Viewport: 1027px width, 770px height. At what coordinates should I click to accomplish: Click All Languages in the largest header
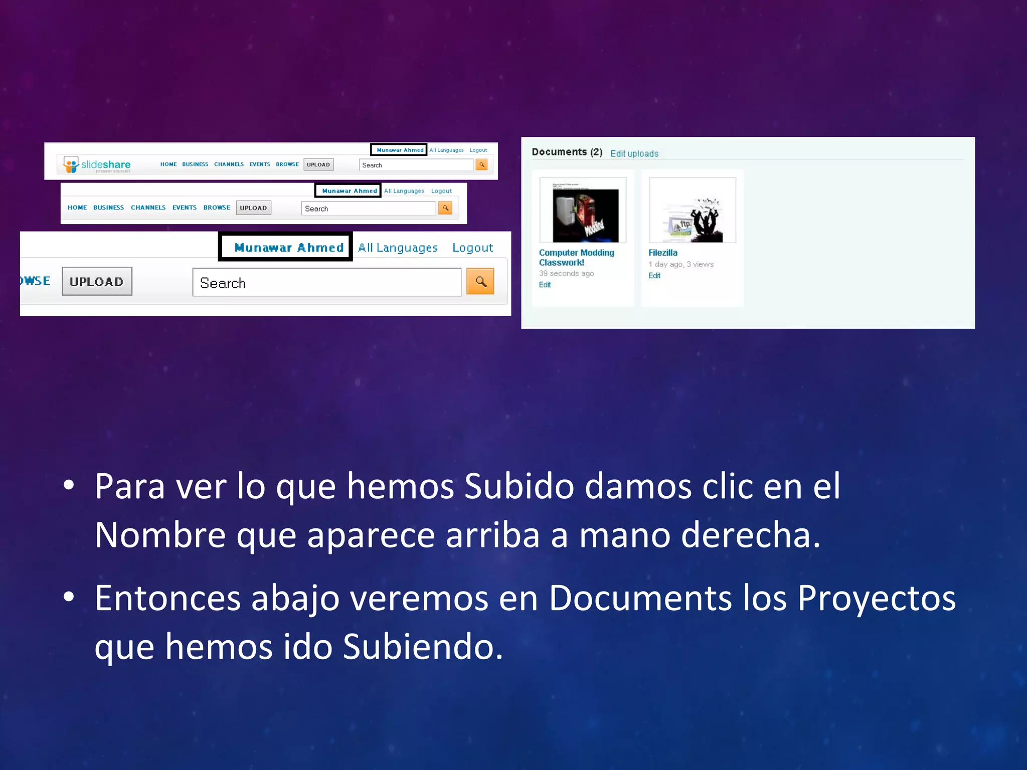398,248
